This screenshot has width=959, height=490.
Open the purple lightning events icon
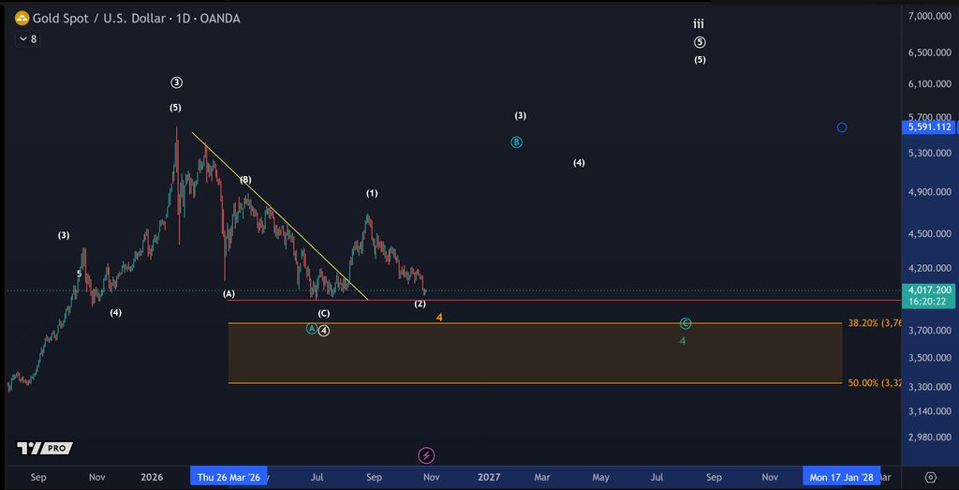point(426,455)
